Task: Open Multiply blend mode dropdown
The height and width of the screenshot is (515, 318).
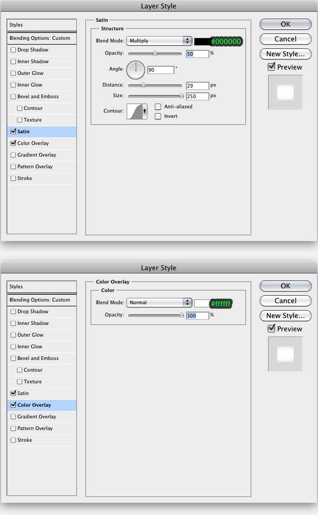Action: (159, 41)
